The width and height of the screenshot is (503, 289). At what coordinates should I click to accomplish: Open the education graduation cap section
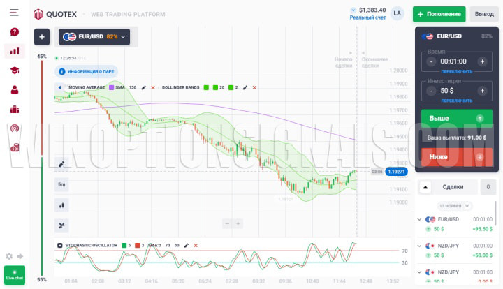coord(15,71)
